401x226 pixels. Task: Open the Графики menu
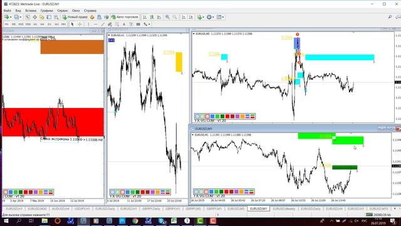click(x=46, y=11)
